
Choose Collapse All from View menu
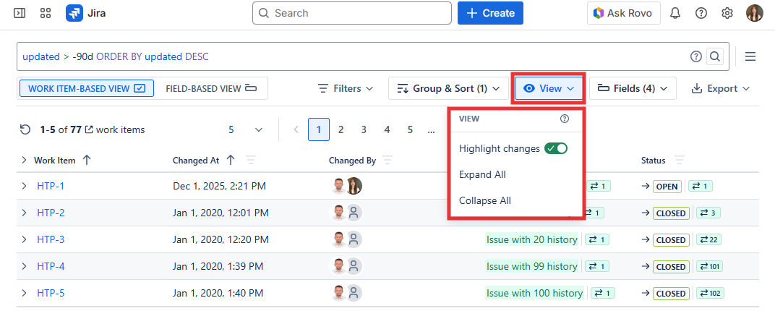point(485,200)
